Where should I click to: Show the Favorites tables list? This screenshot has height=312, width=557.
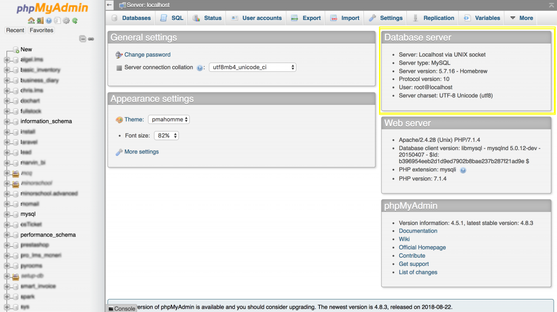tap(41, 30)
